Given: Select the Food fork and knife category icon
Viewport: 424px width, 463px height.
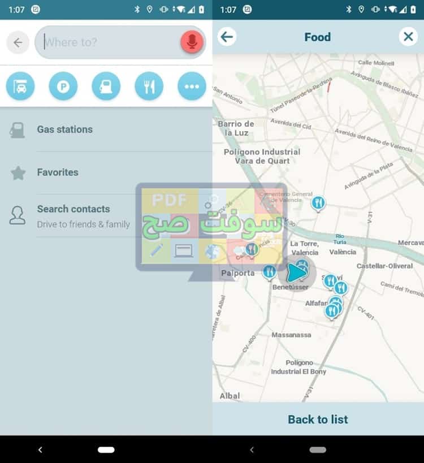Looking at the screenshot, I should point(149,86).
